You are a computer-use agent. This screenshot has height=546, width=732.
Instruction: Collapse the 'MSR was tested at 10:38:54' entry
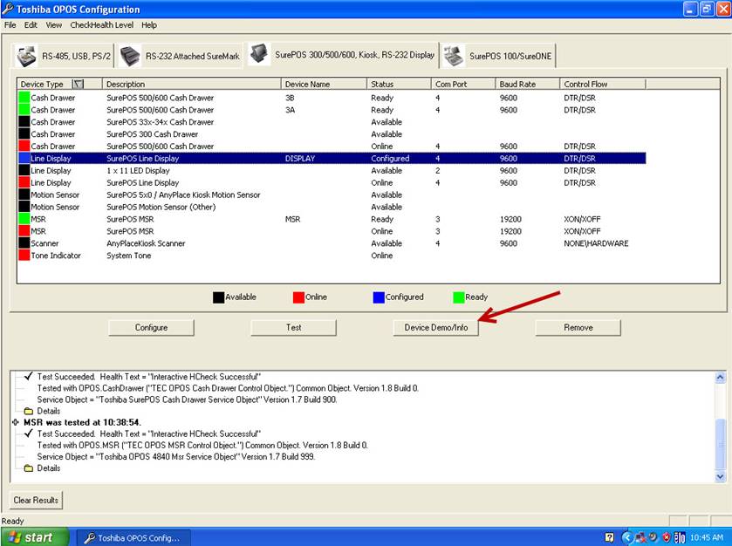(x=16, y=422)
